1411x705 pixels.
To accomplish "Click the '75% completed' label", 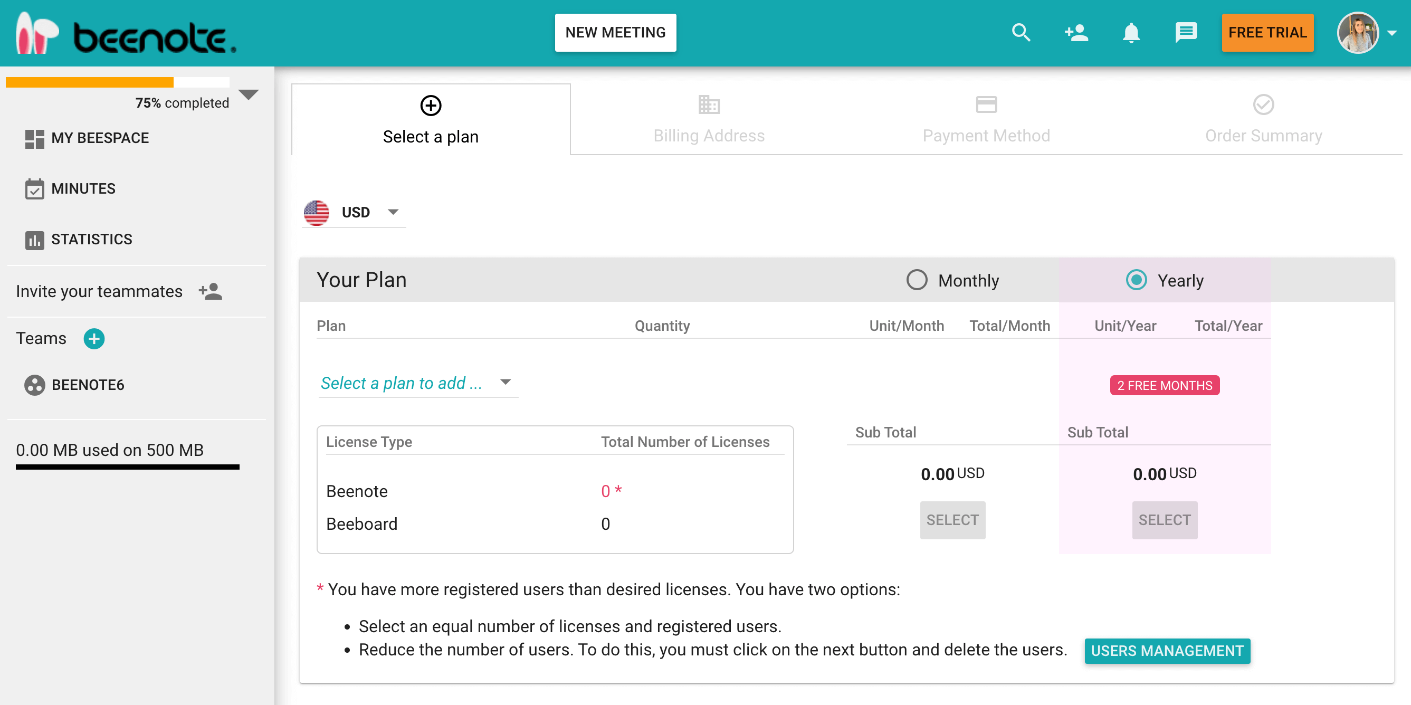I will click(x=182, y=103).
